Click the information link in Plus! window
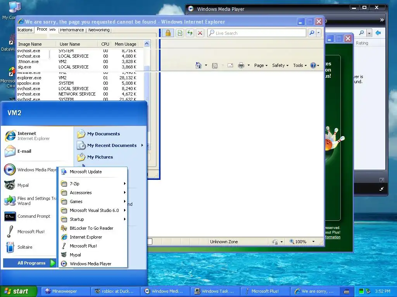This screenshot has height=297, width=397. click(x=333, y=237)
